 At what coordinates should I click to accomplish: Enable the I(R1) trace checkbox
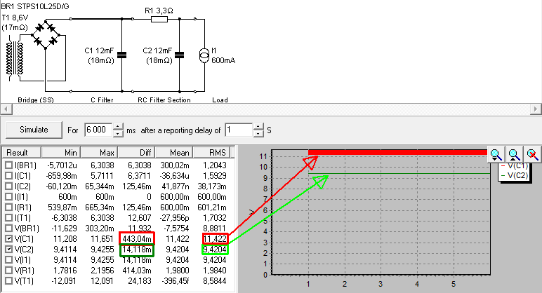9,207
